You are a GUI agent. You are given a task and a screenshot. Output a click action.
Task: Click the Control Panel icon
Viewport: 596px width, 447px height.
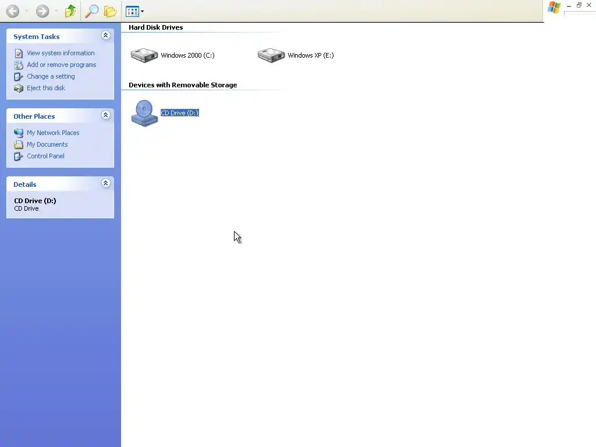point(19,156)
